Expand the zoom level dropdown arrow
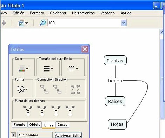The width and height of the screenshot is (165, 138). 124,23
